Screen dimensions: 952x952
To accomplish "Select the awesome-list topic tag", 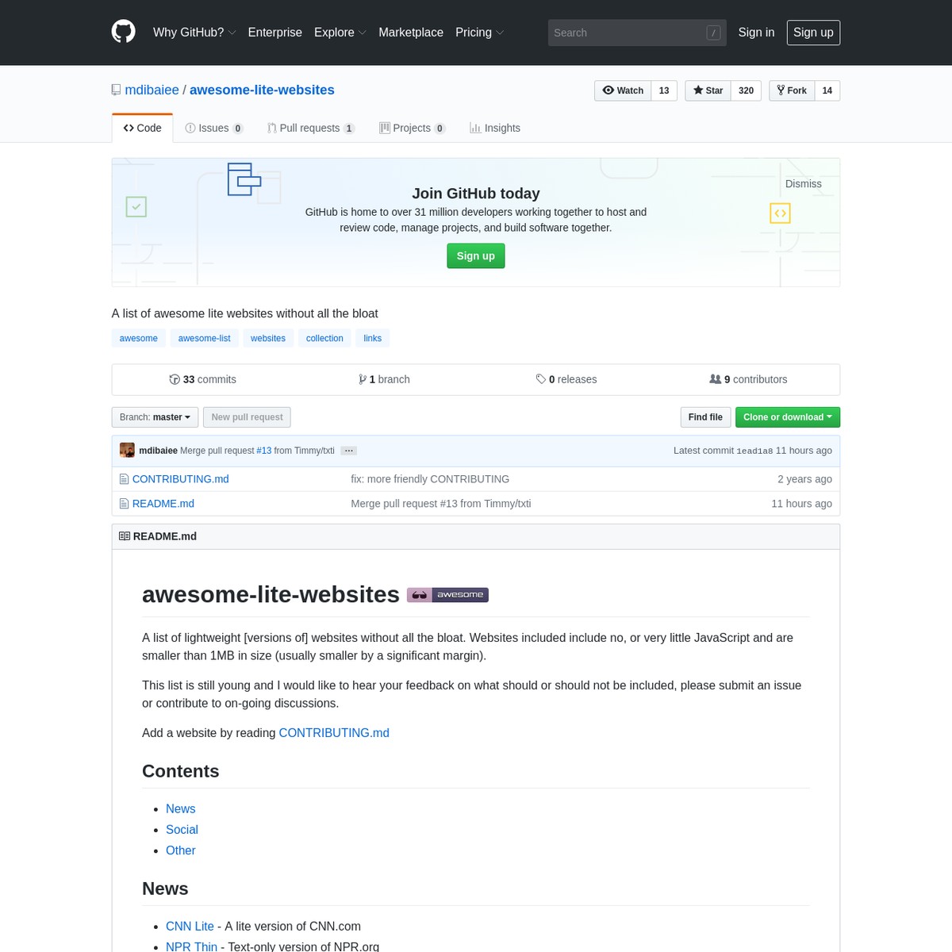I will pyautogui.click(x=205, y=338).
